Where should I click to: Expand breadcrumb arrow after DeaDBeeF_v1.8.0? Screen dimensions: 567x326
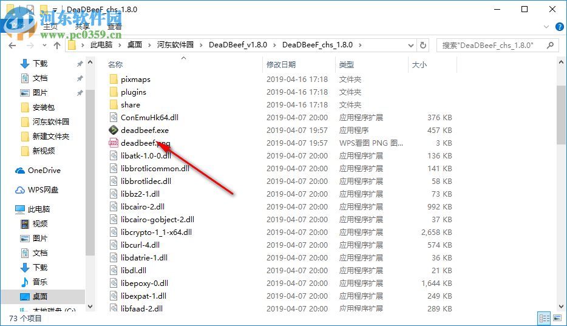(x=275, y=45)
